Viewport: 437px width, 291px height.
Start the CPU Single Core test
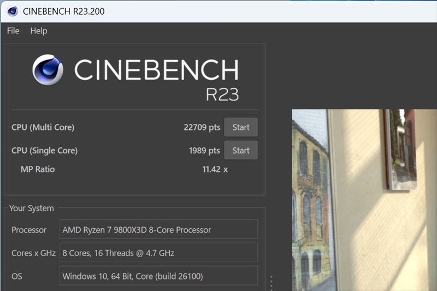pos(241,150)
